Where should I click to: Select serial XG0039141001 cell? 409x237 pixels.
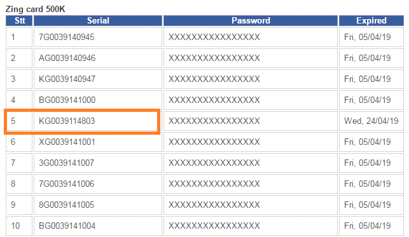(x=98, y=142)
